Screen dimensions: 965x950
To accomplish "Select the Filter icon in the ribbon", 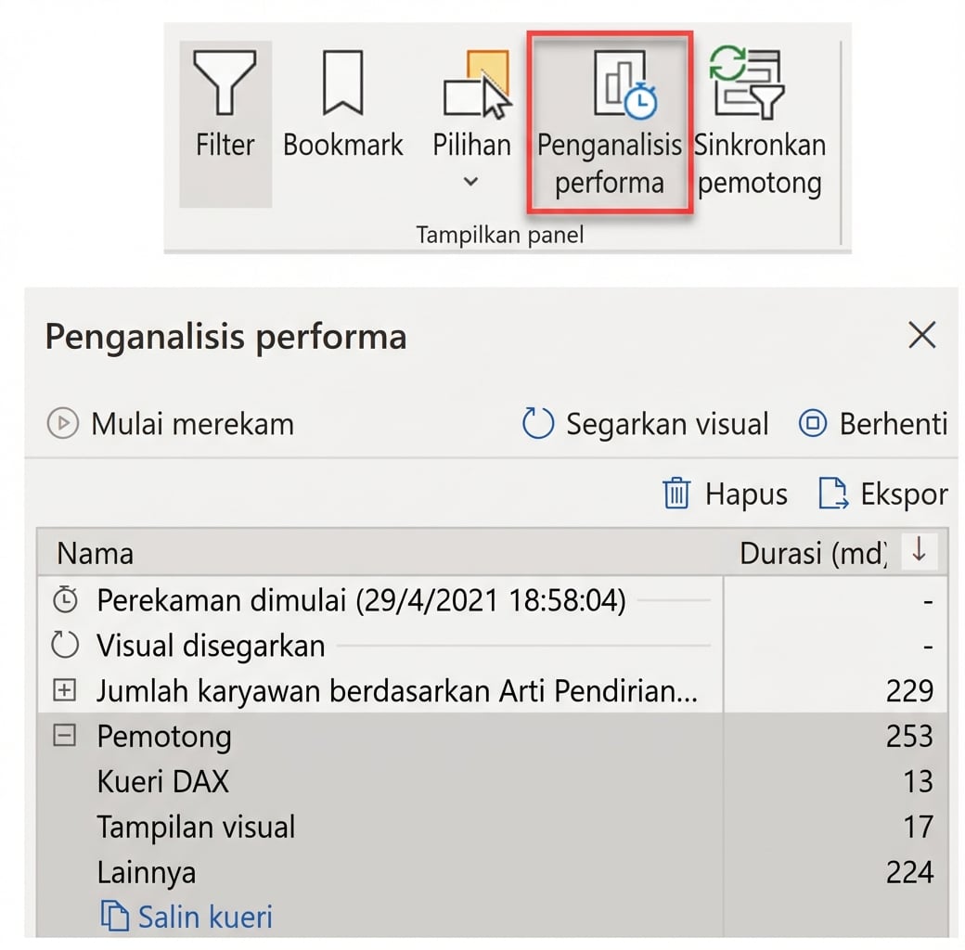I will coord(224,81).
